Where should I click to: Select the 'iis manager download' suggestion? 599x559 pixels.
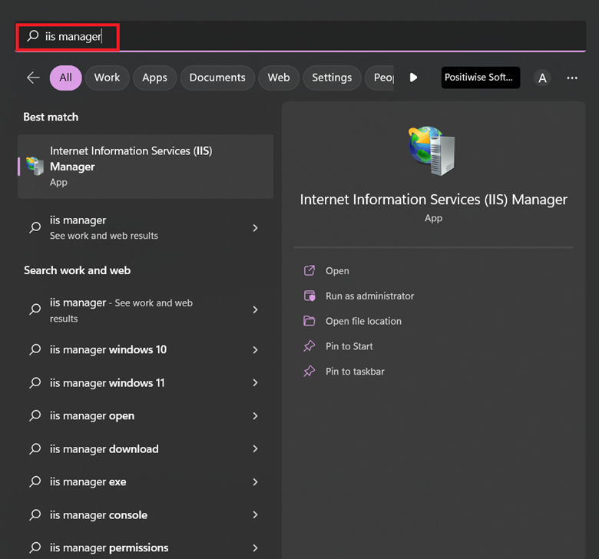point(146,448)
